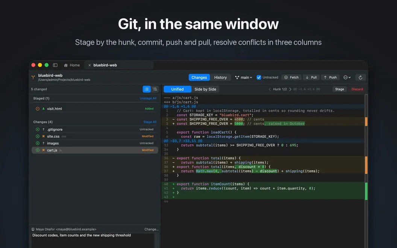
Task: Refresh the repository status
Action: (361, 77)
